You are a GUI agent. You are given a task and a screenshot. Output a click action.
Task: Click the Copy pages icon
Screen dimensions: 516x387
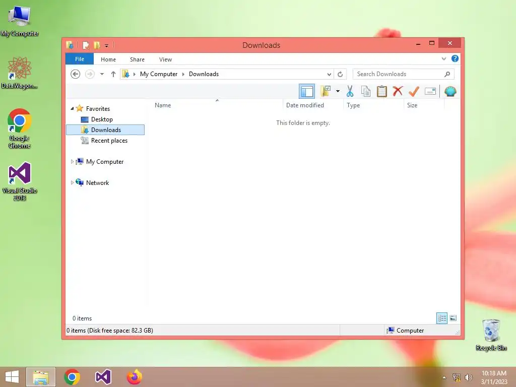[366, 91]
